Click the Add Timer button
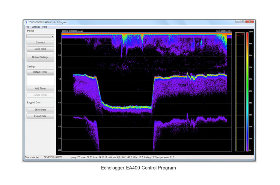Image resolution: width=280 pixels, height=185 pixels. [40, 89]
